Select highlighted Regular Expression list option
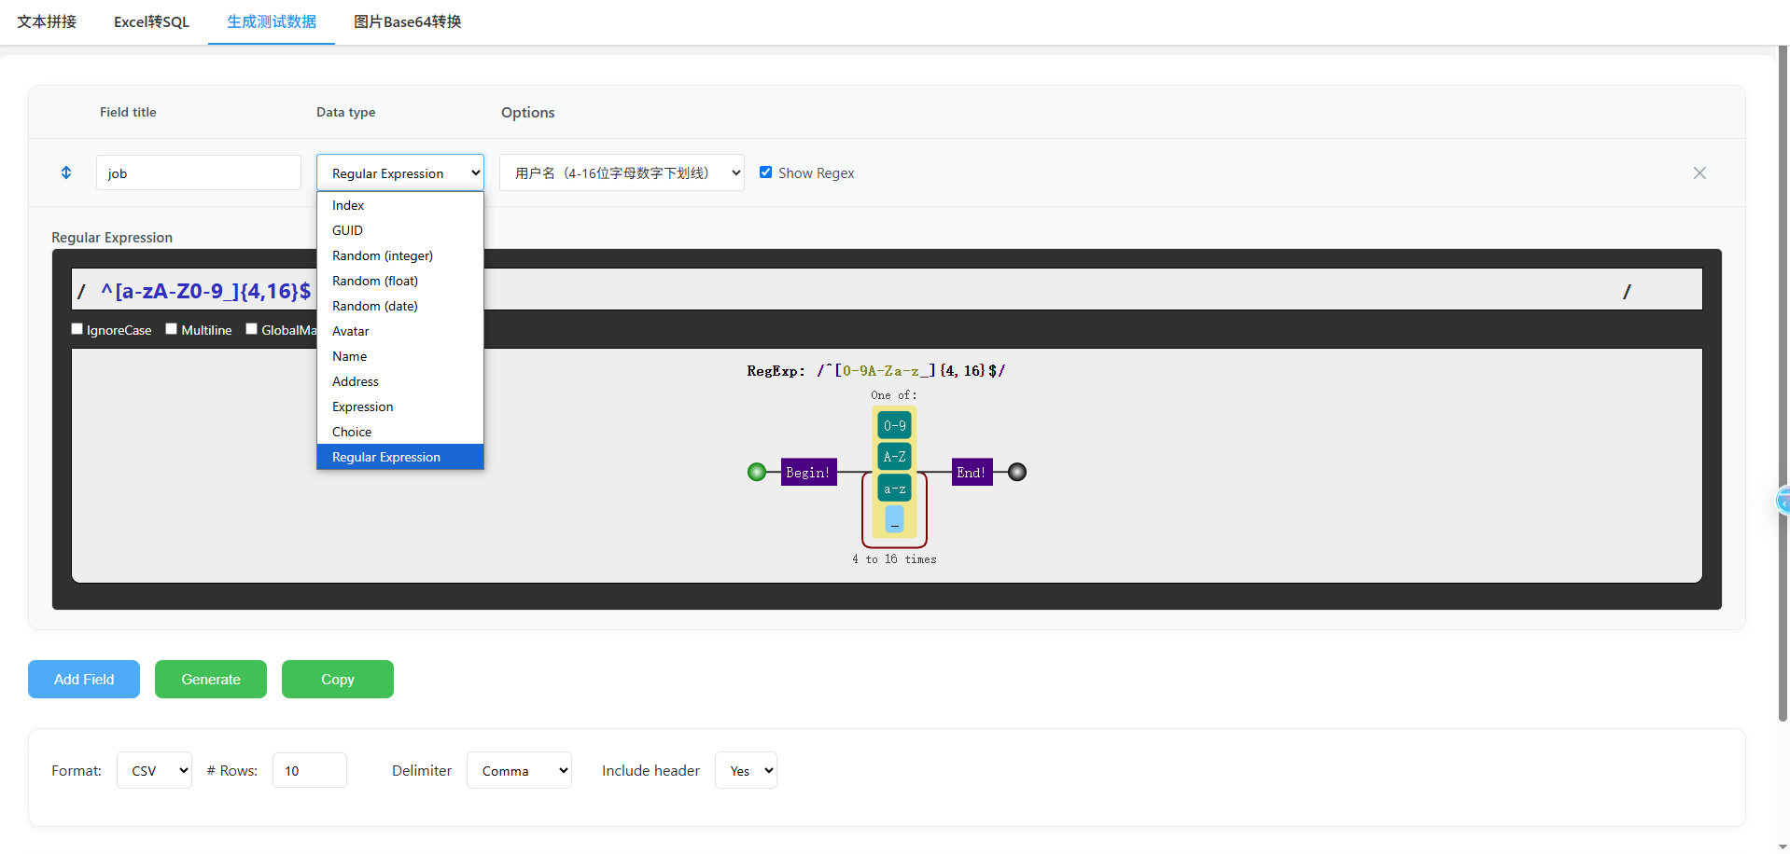The height and width of the screenshot is (854, 1790). (400, 457)
